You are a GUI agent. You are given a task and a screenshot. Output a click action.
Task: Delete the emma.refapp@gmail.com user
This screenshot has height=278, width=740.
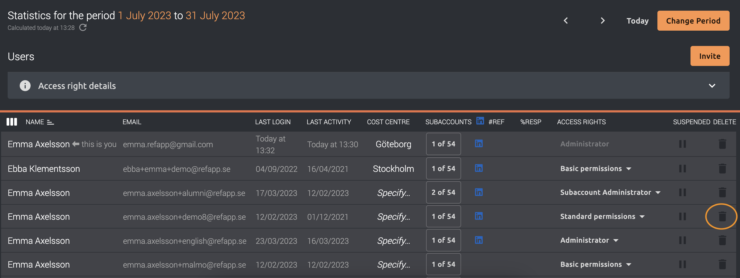click(722, 144)
